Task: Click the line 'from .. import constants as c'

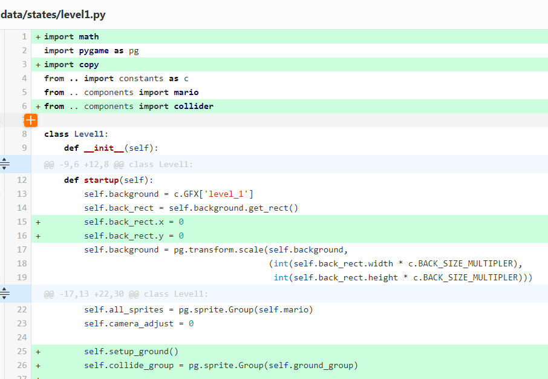Action: point(290,78)
